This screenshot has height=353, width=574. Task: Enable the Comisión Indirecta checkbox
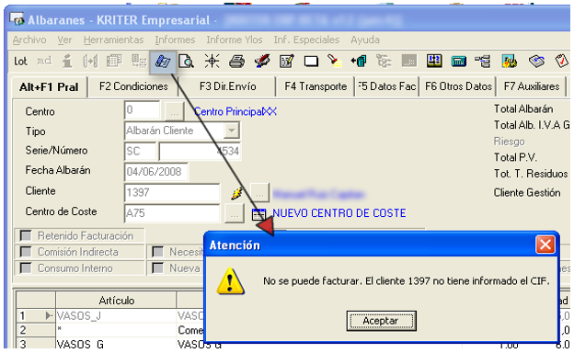(x=26, y=252)
